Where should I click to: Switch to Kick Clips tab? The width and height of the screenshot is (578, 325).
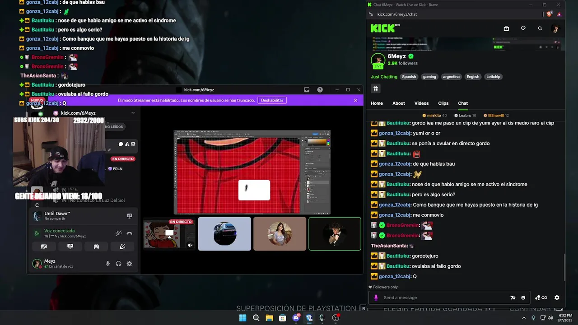pyautogui.click(x=443, y=103)
